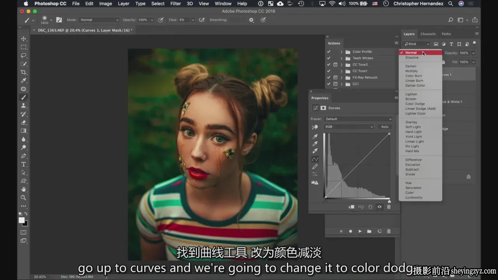This screenshot has height=280, width=498.
Task: Select the History Brush tool
Action: [x=23, y=114]
